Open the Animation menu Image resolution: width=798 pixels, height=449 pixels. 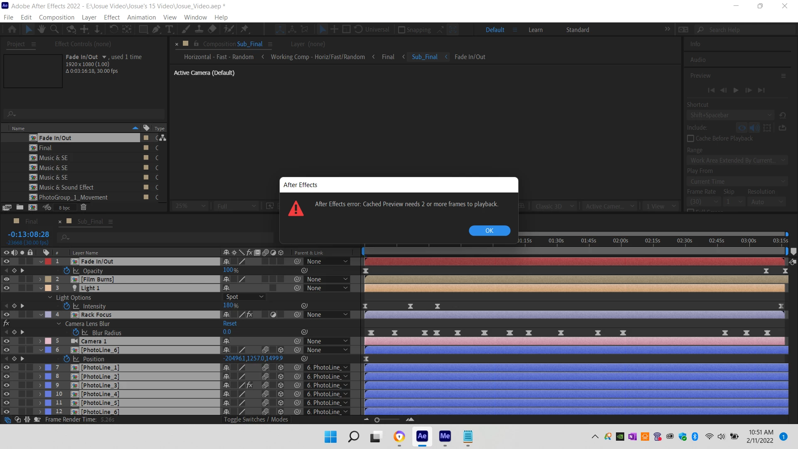141,17
